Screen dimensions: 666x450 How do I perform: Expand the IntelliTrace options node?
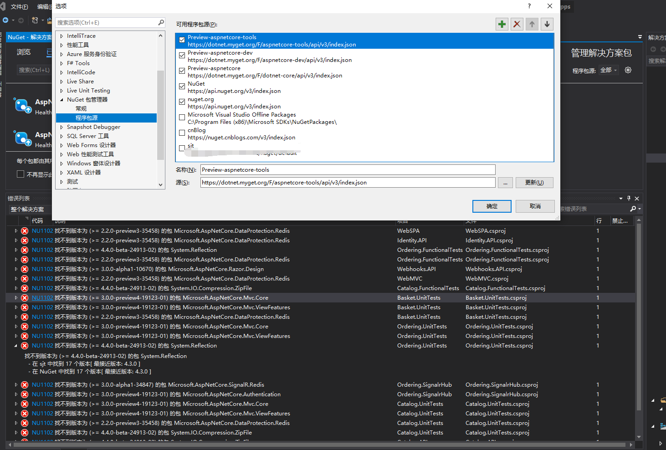tap(61, 36)
